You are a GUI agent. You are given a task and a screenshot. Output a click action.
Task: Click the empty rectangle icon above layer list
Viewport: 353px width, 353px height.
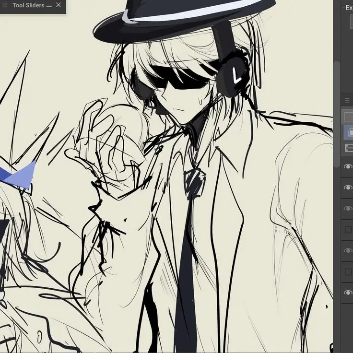pyautogui.click(x=348, y=116)
